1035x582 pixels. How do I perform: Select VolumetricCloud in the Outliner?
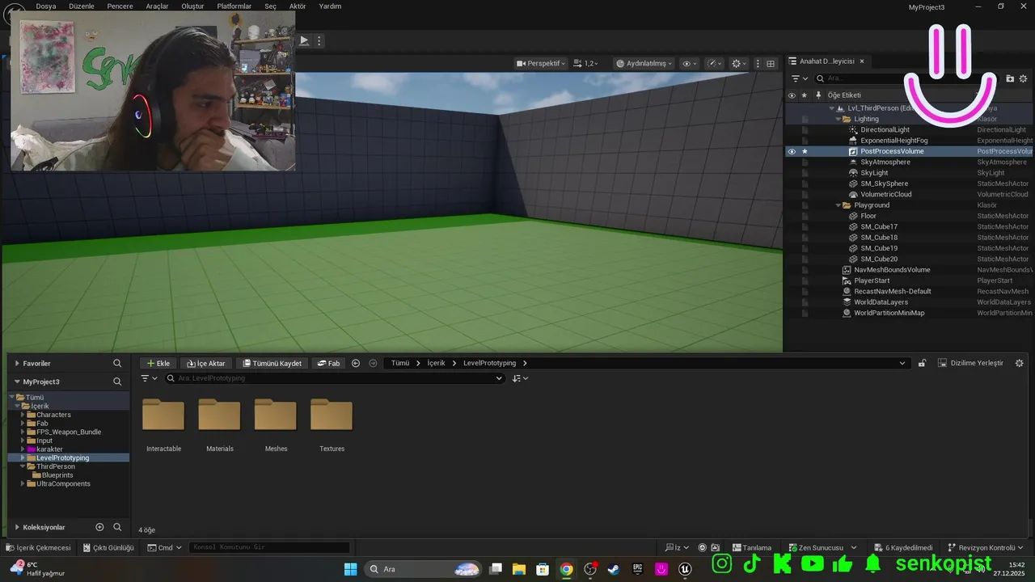pos(885,194)
